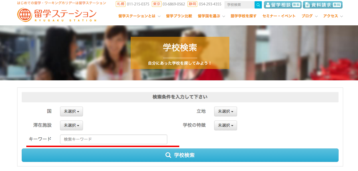
Task: Click the Ryugaku Station globe logo
Action: coord(25,15)
